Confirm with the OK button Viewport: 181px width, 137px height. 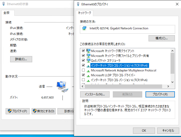(144, 131)
